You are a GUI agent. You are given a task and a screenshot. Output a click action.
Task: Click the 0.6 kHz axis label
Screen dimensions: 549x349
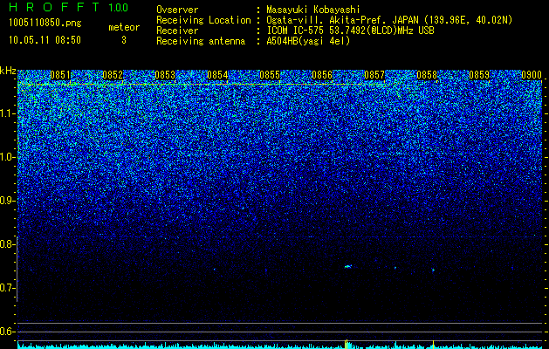[7, 332]
